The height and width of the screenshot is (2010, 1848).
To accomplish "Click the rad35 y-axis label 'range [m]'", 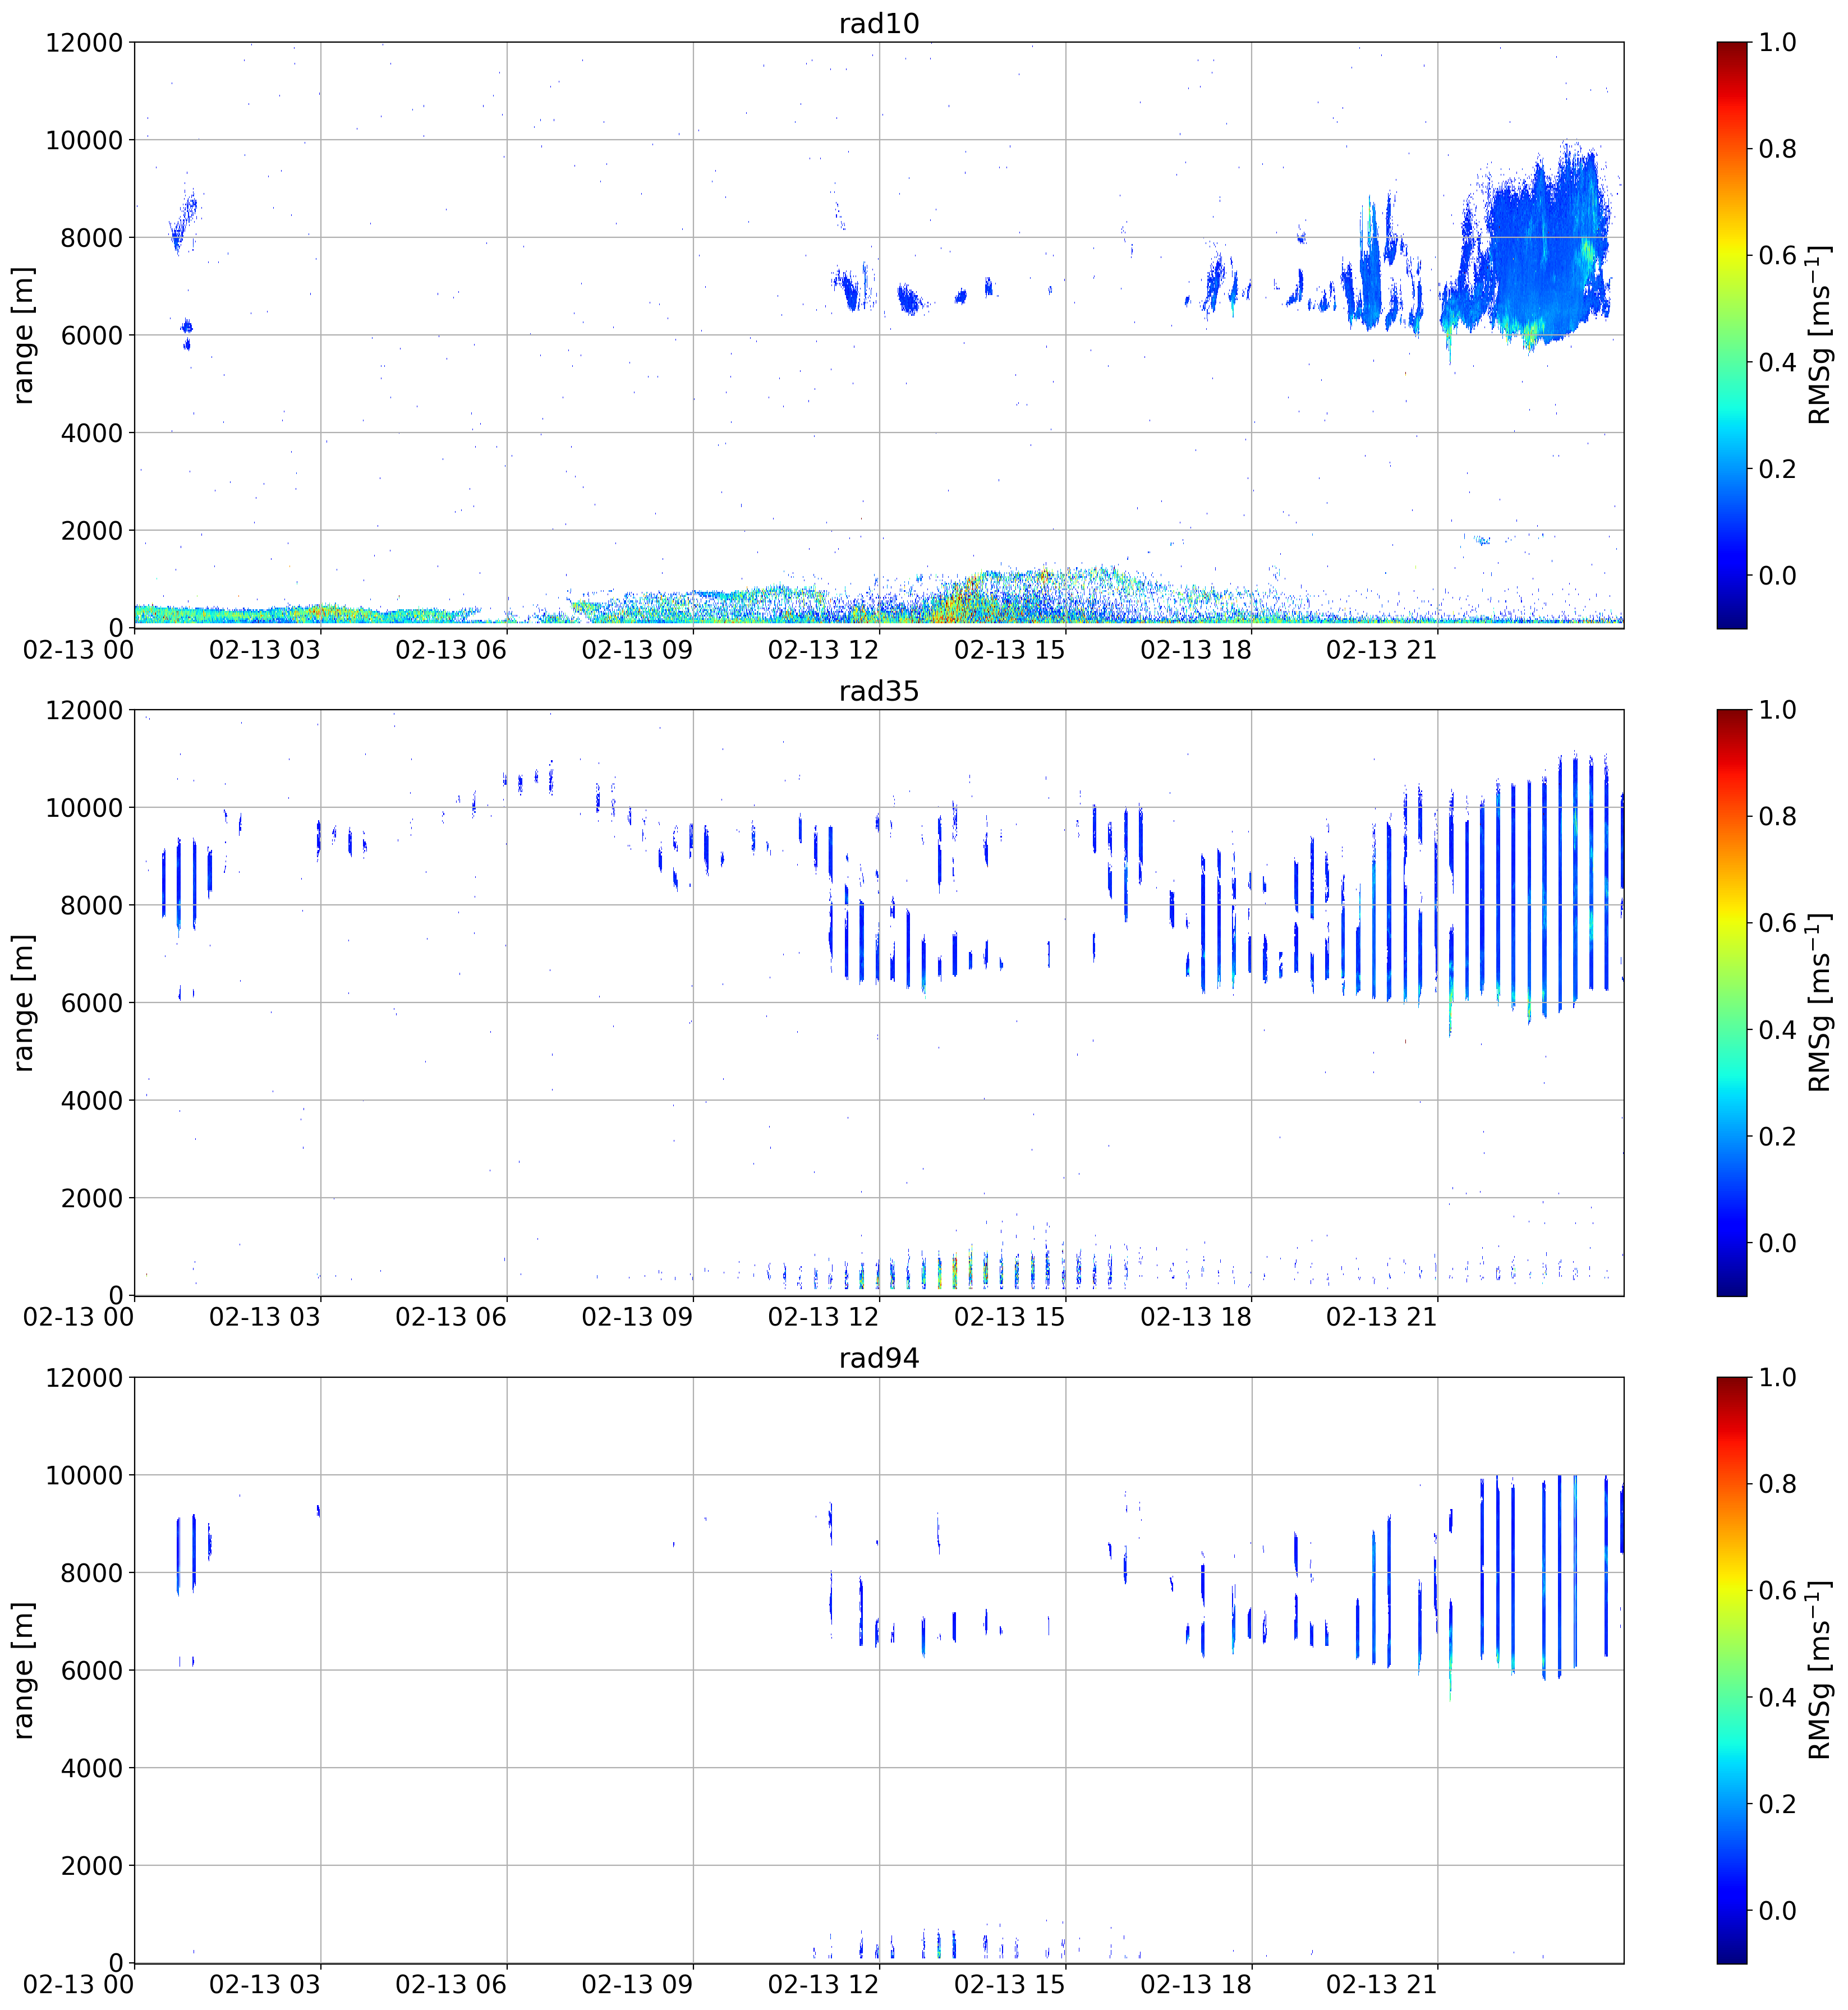I will 24,1003.
